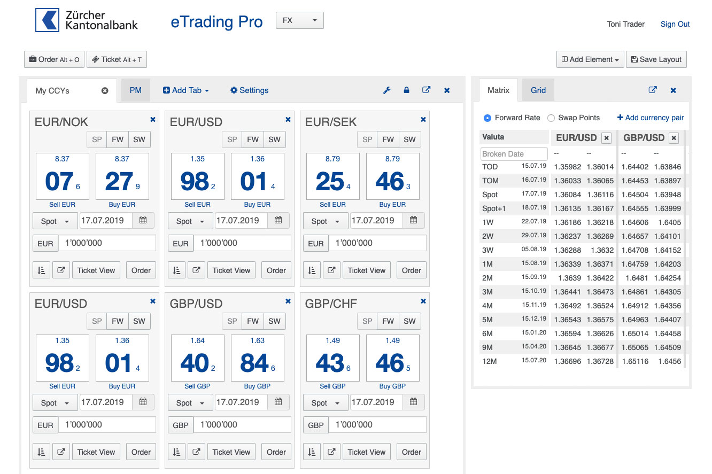The image size is (712, 474).
Task: Click the Broken Date input field
Action: [514, 154]
